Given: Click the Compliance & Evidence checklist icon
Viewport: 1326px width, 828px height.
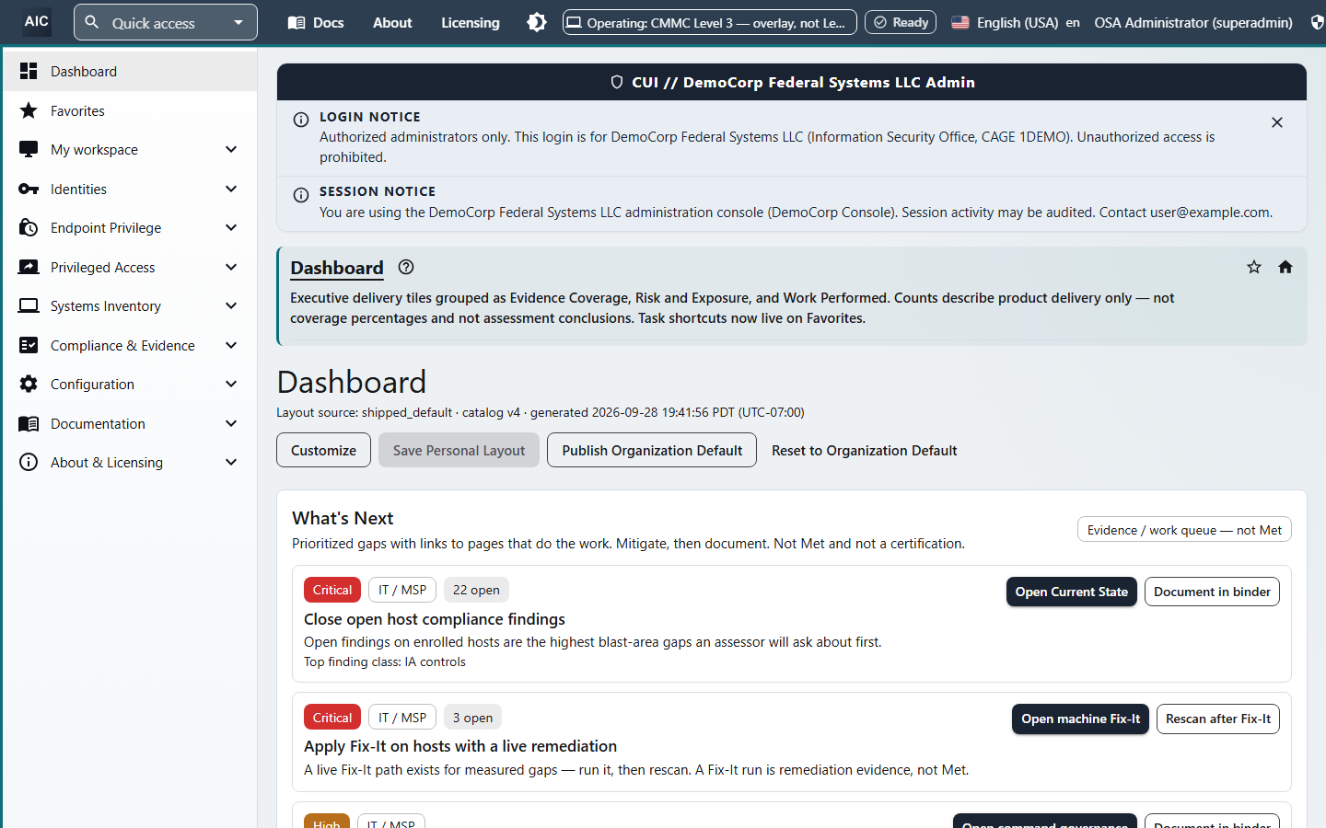Looking at the screenshot, I should click(x=29, y=345).
